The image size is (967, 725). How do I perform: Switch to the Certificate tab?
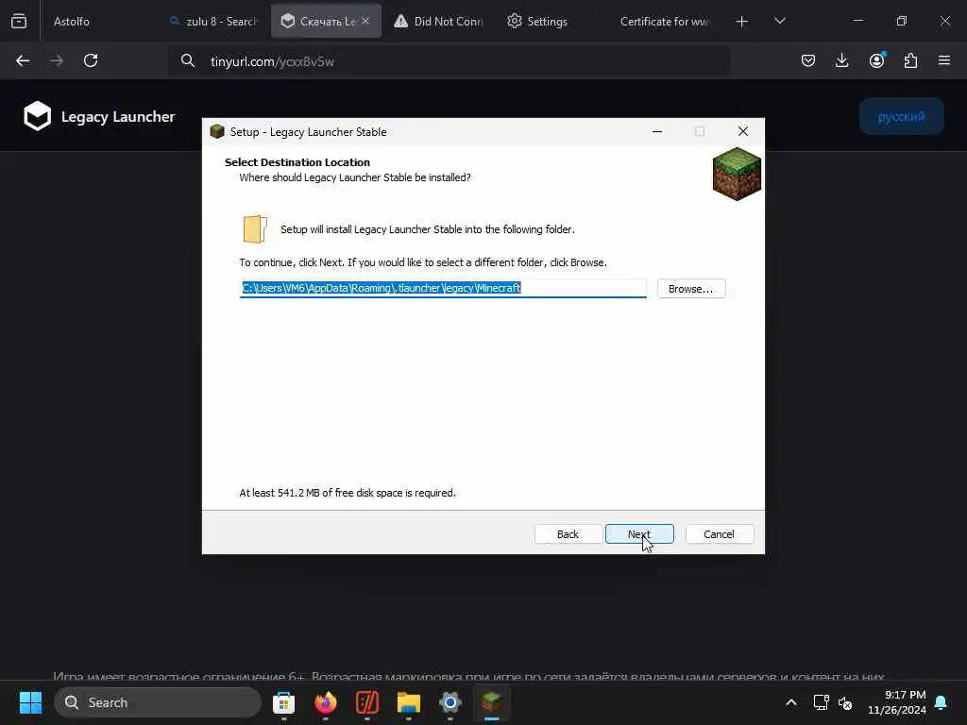point(664,21)
